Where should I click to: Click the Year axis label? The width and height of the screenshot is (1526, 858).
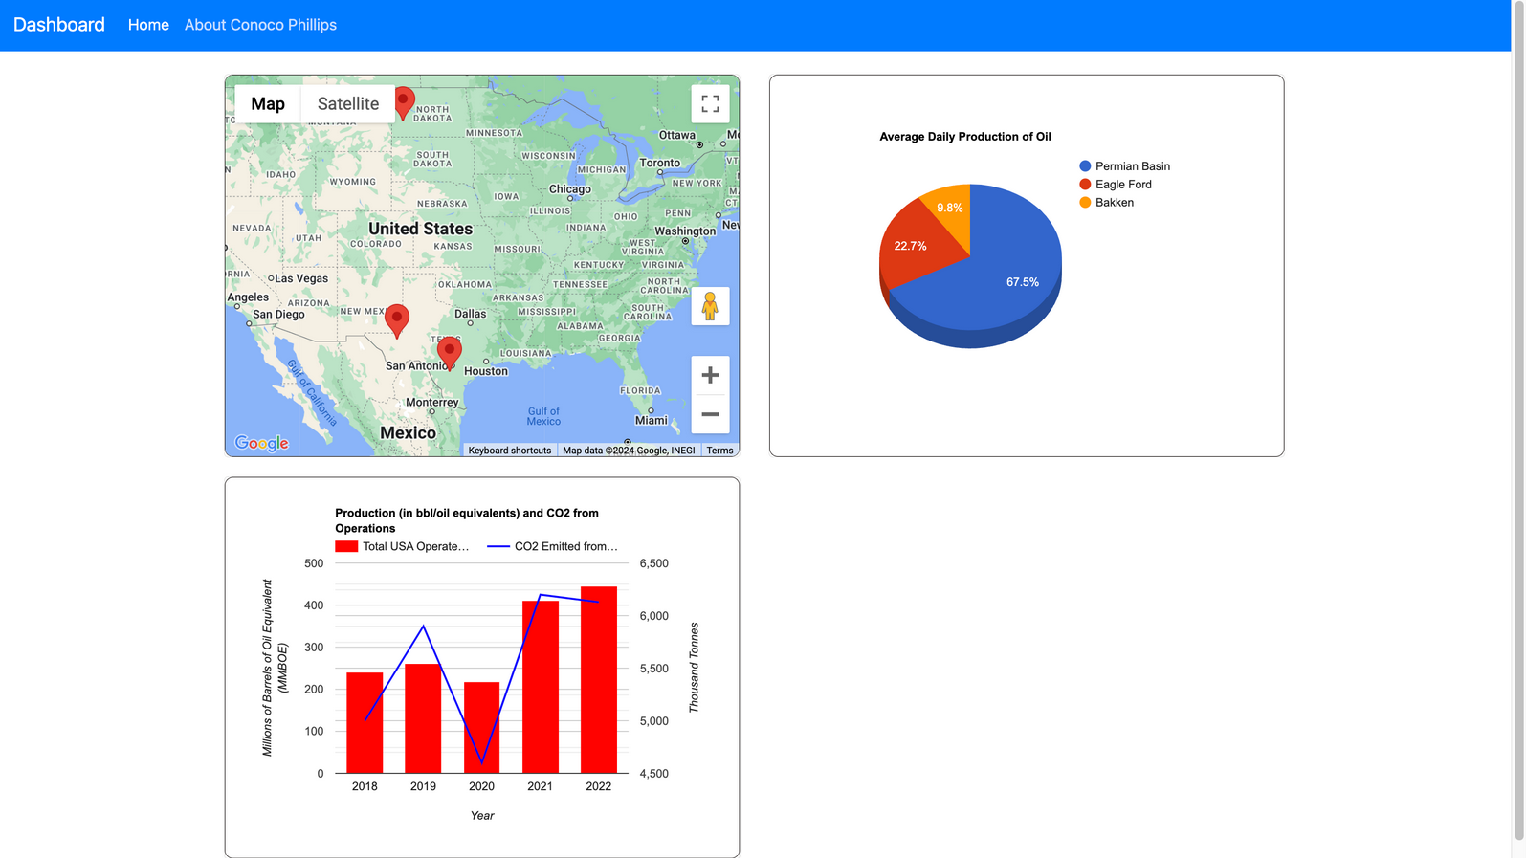[x=482, y=816]
